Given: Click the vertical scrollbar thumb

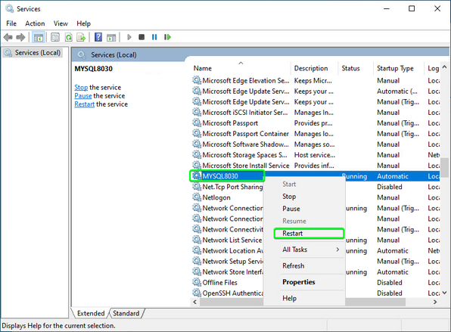Looking at the screenshot, I should (x=444, y=167).
